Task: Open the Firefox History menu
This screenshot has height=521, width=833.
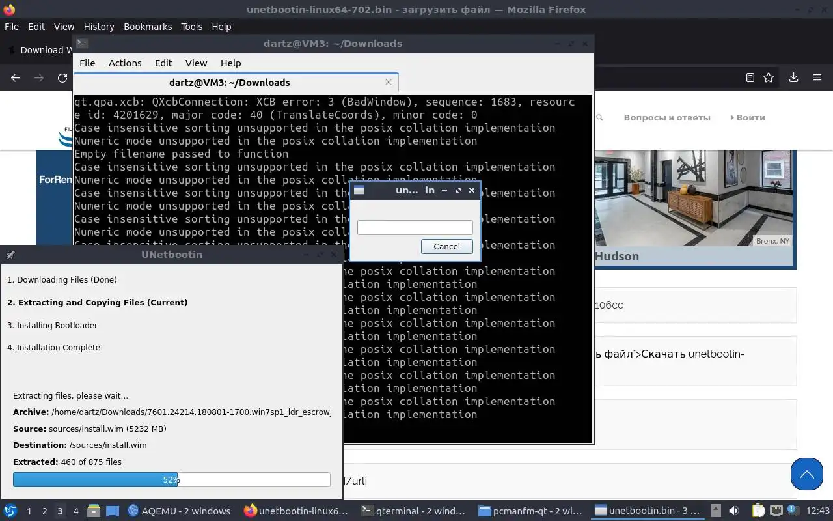Action: (x=99, y=27)
